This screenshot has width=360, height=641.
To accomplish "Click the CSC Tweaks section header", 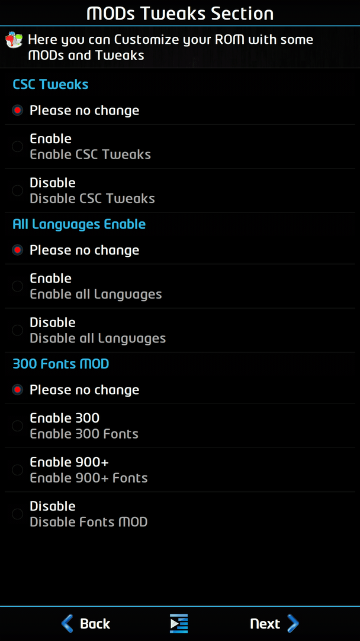I will (50, 85).
